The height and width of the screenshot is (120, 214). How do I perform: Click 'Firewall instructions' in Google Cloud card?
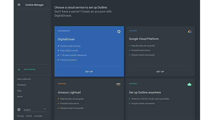click(x=141, y=50)
